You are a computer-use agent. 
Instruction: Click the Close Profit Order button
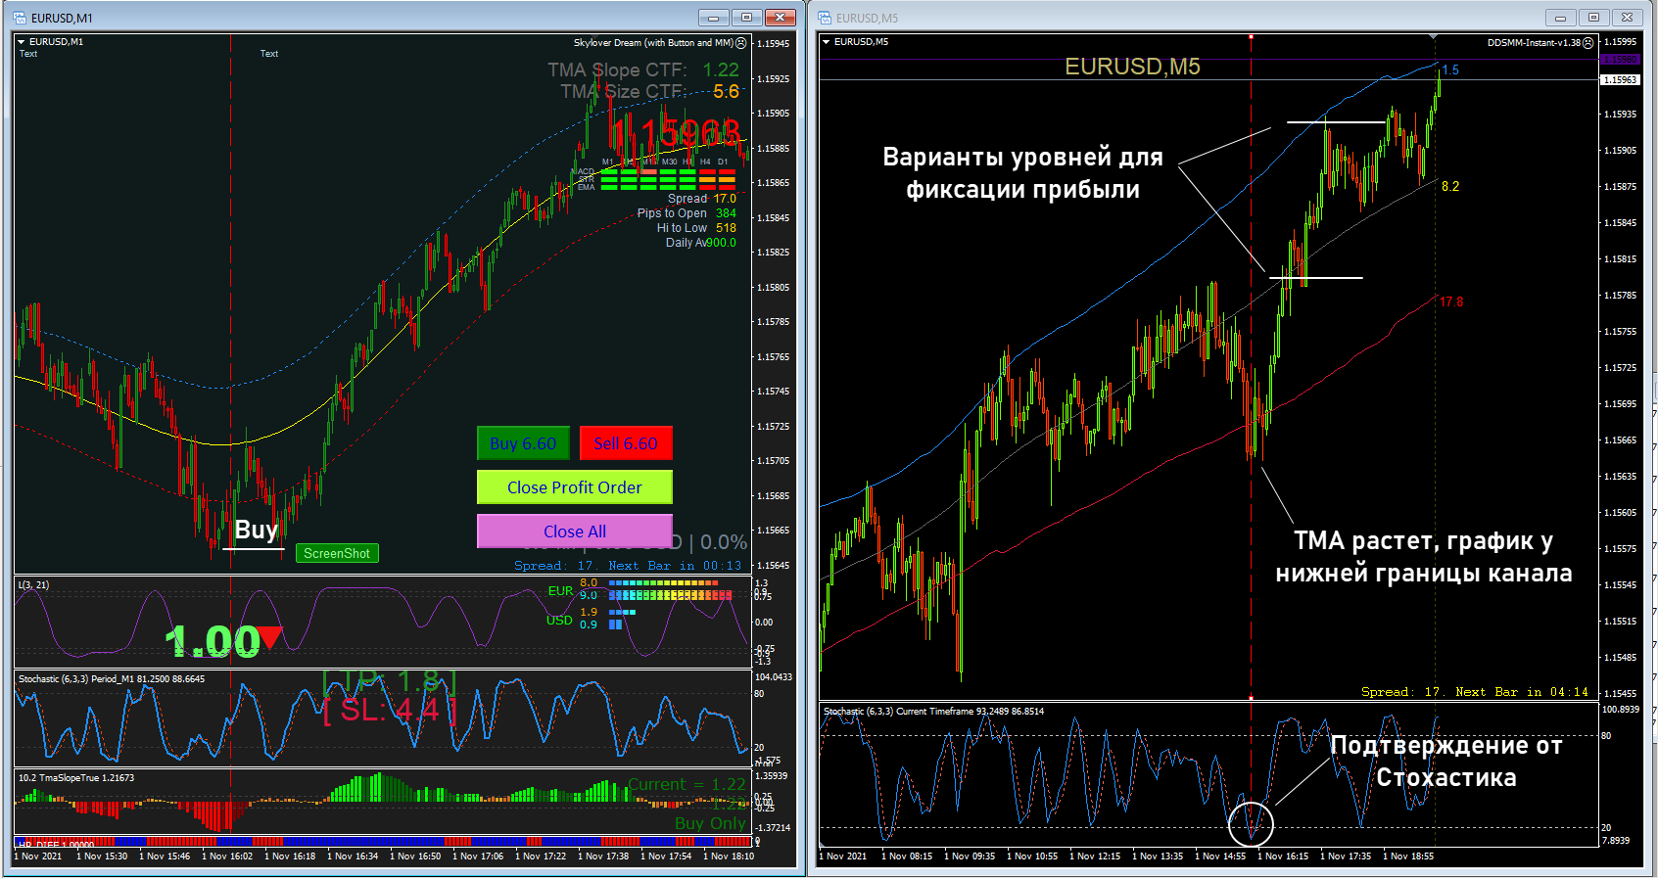click(574, 487)
